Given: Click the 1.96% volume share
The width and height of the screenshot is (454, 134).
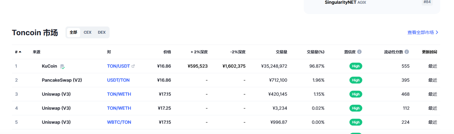Looking at the screenshot, I should [318, 80].
